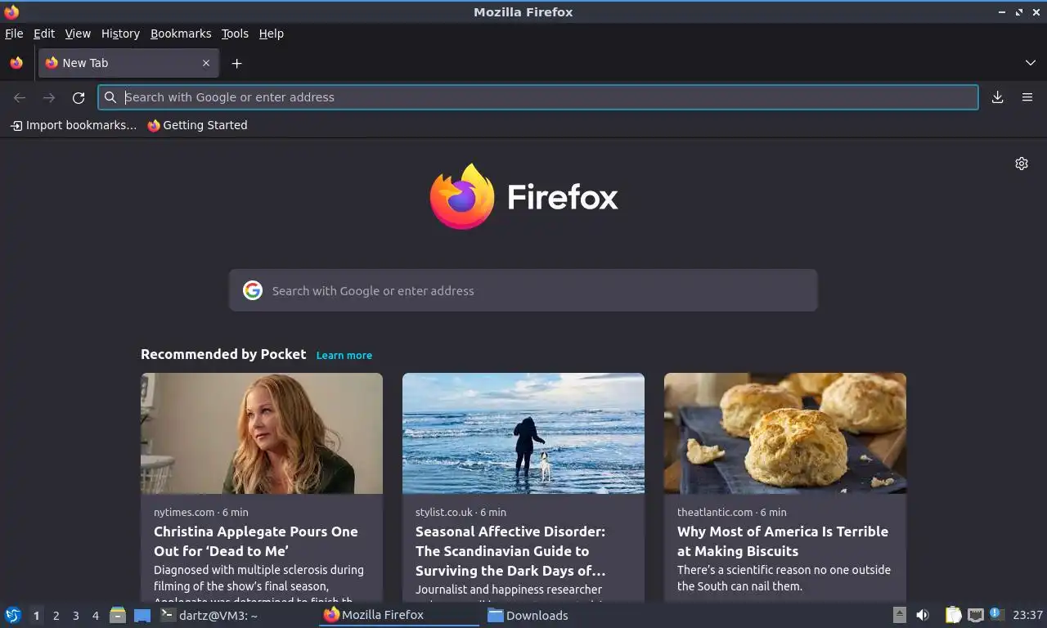Open the application hamburger menu
Image resolution: width=1047 pixels, height=628 pixels.
(x=1027, y=97)
